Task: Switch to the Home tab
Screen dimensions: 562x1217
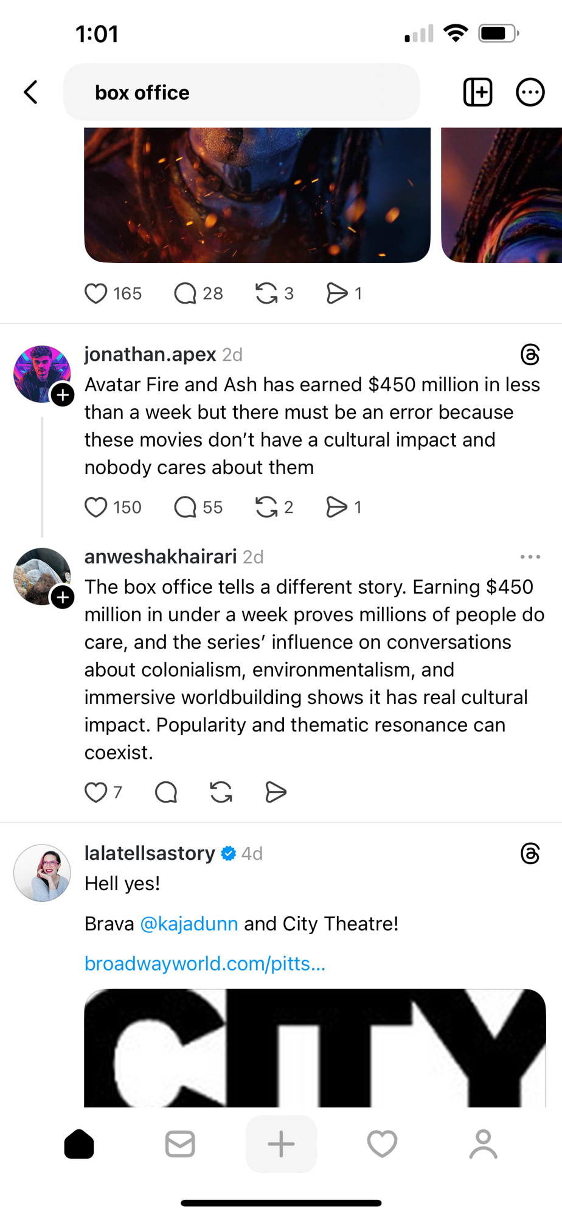Action: pos(79,1145)
